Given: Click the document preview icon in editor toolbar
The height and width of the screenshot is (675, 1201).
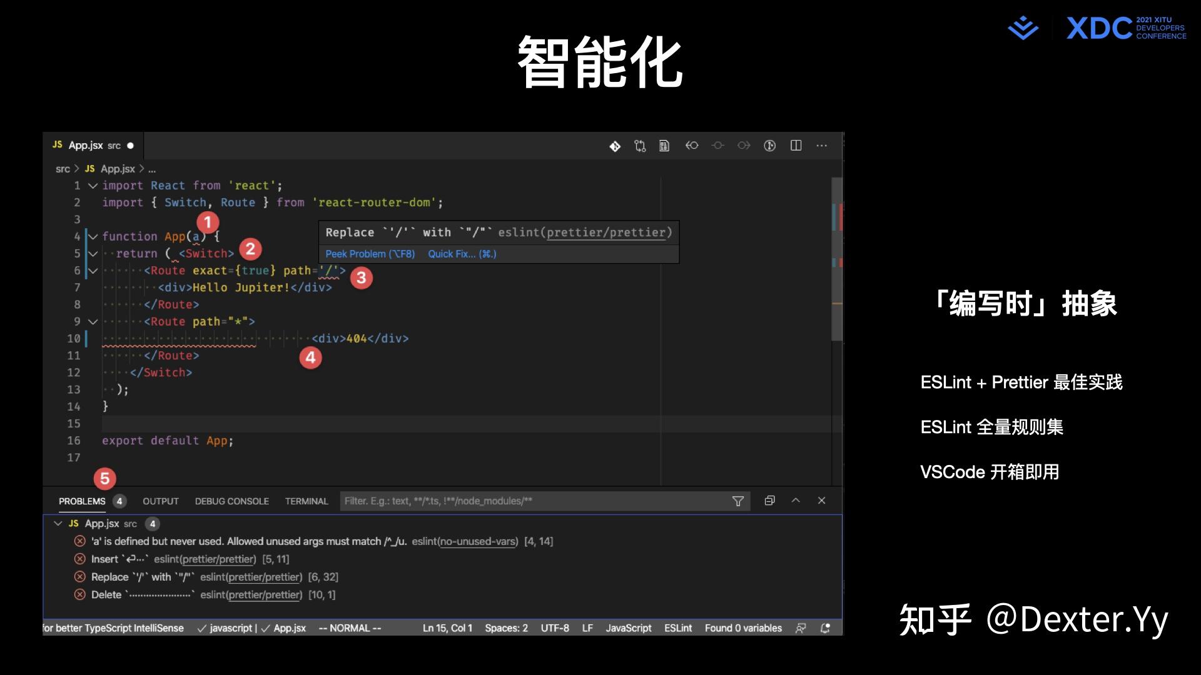Looking at the screenshot, I should coord(664,146).
